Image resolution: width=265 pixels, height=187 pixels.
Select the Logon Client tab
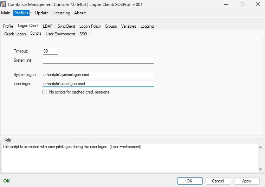(x=28, y=26)
